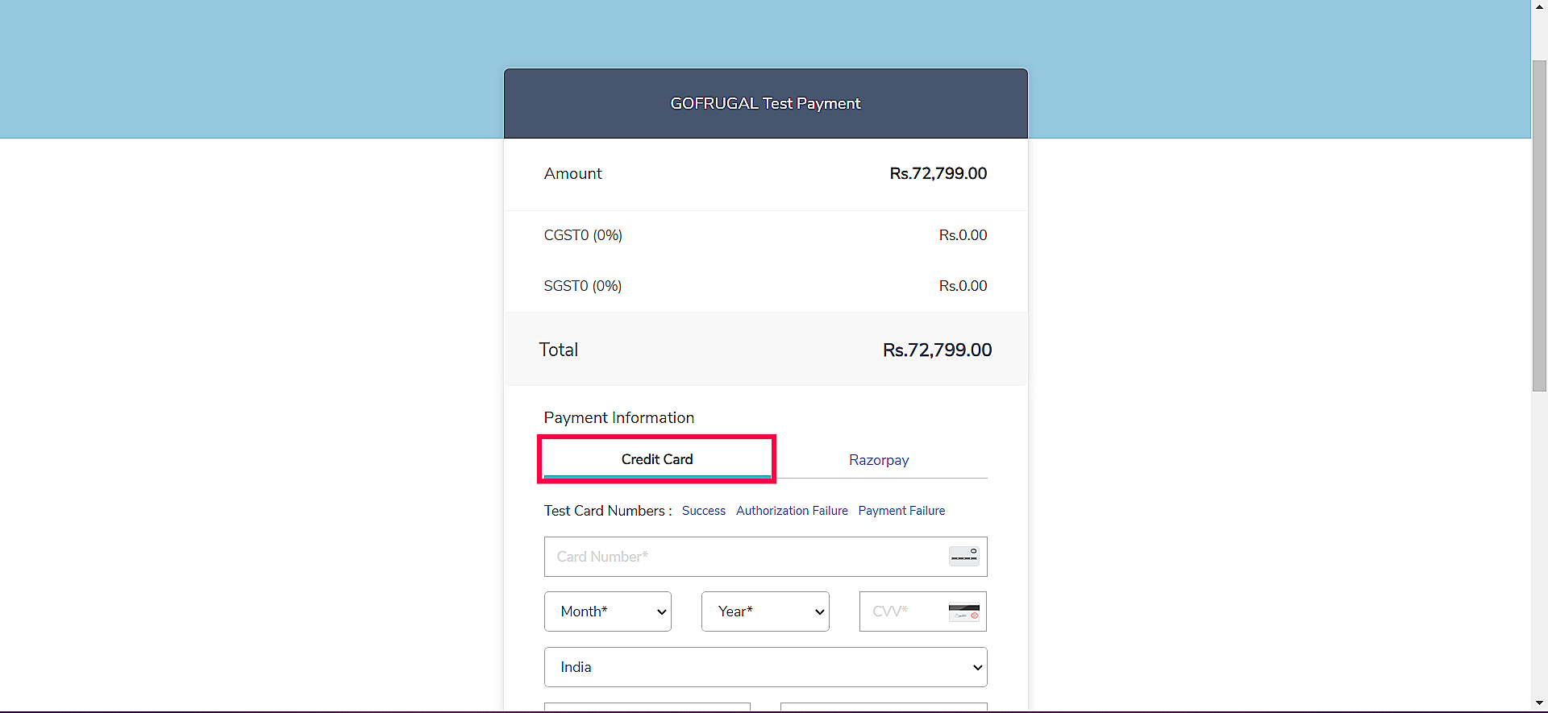Click the Success test card link
This screenshot has width=1548, height=713.
703,511
